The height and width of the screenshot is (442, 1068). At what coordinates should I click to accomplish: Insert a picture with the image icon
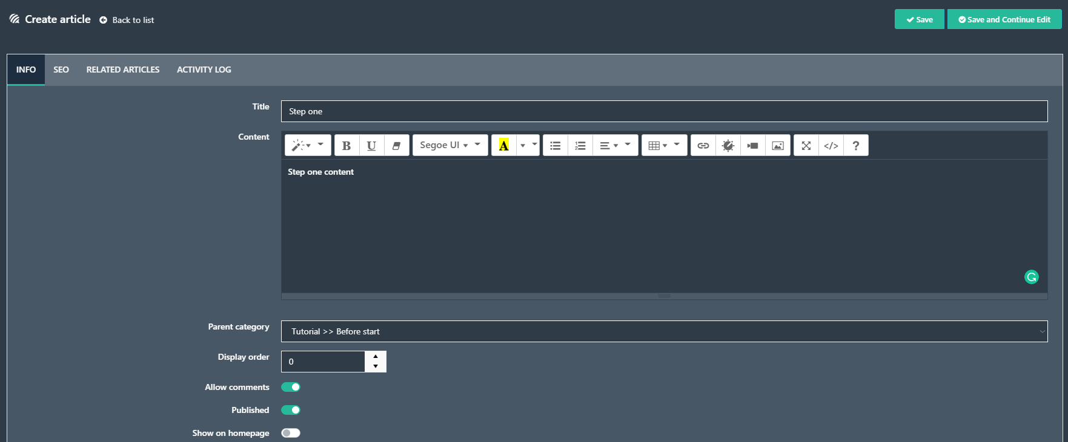pyautogui.click(x=778, y=145)
